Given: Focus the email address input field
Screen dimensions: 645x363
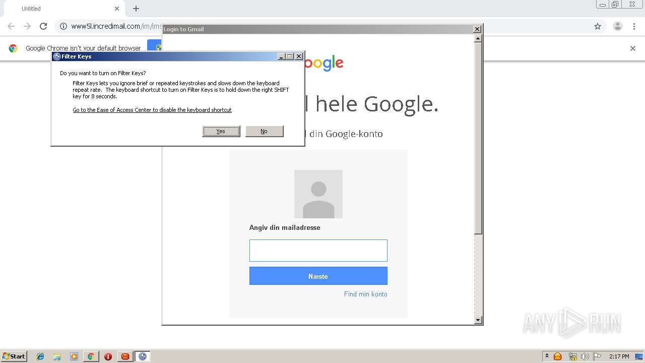Looking at the screenshot, I should click(x=318, y=251).
